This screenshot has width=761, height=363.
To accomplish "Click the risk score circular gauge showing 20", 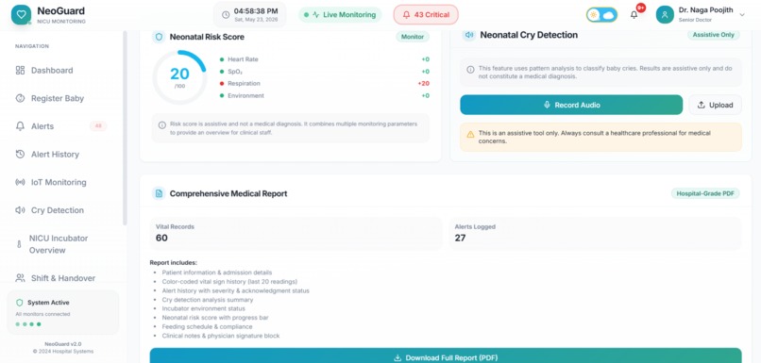I will pos(179,77).
